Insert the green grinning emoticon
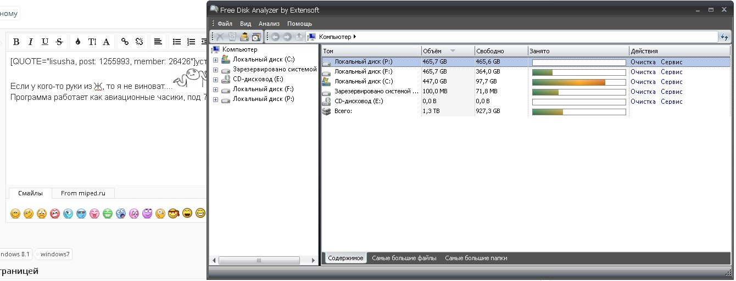 [108, 213]
